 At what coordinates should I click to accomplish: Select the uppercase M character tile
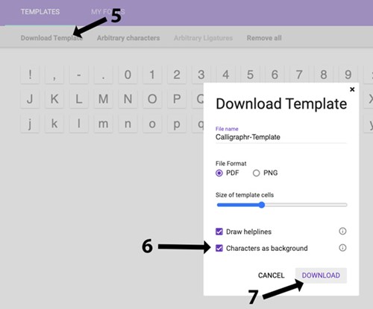click(x=103, y=99)
